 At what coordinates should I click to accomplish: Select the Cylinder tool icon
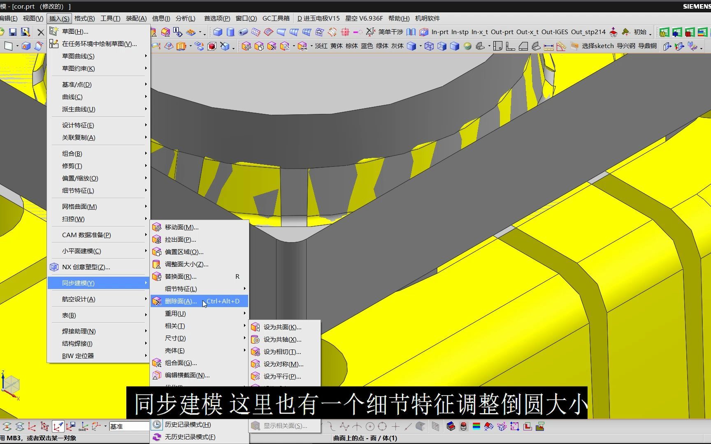tap(230, 32)
